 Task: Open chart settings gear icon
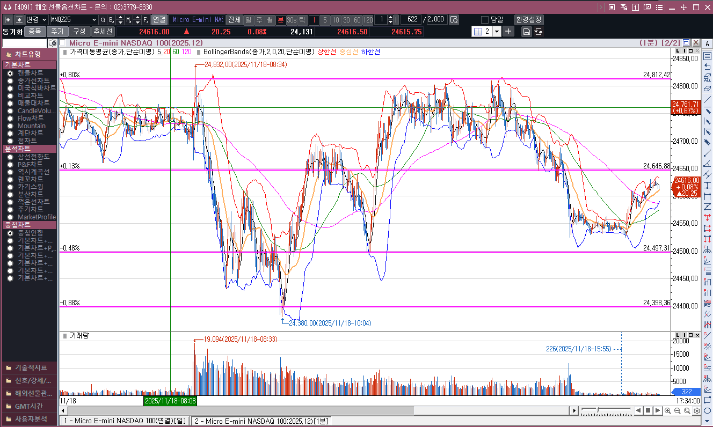[696, 410]
